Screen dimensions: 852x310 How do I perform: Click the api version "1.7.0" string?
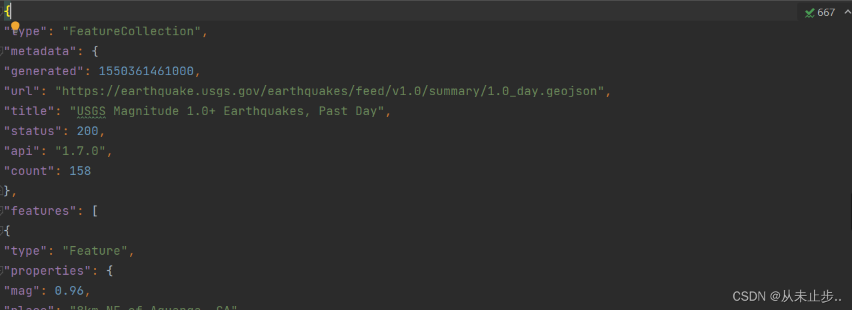[x=80, y=151]
